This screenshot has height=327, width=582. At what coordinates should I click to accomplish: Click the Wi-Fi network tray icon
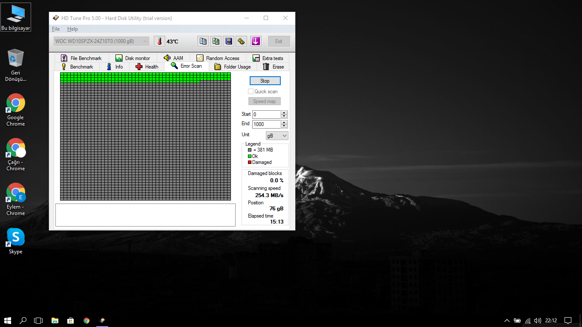click(x=528, y=320)
